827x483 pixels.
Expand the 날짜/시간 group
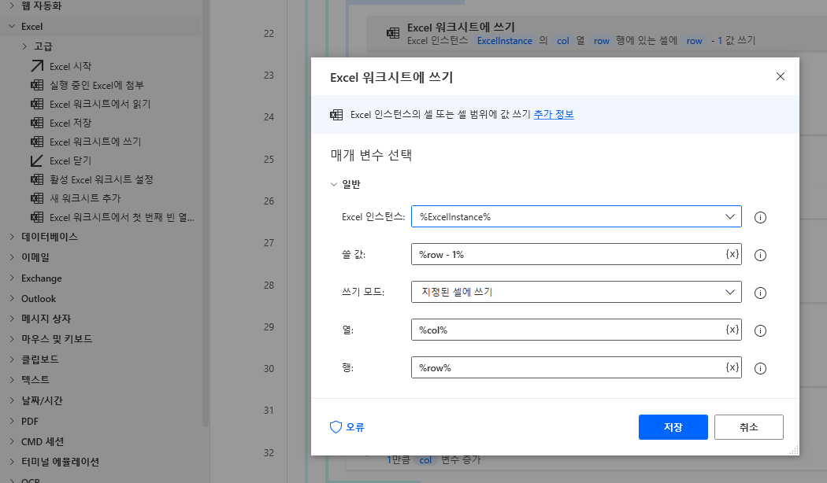point(12,400)
